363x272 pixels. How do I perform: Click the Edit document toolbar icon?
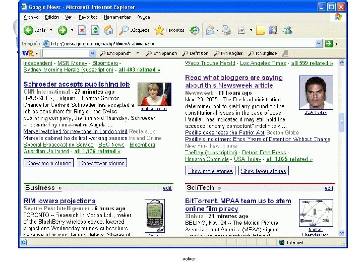241,30
